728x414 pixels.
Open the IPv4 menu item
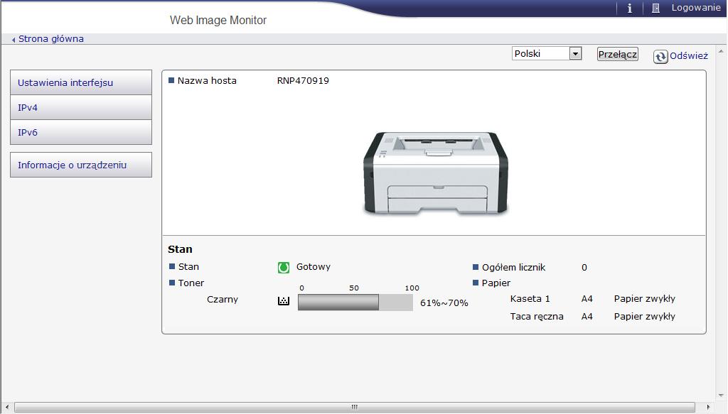pyautogui.click(x=81, y=107)
